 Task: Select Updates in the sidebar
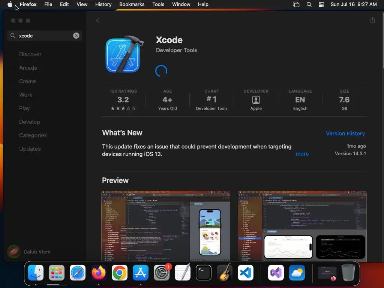(x=30, y=148)
